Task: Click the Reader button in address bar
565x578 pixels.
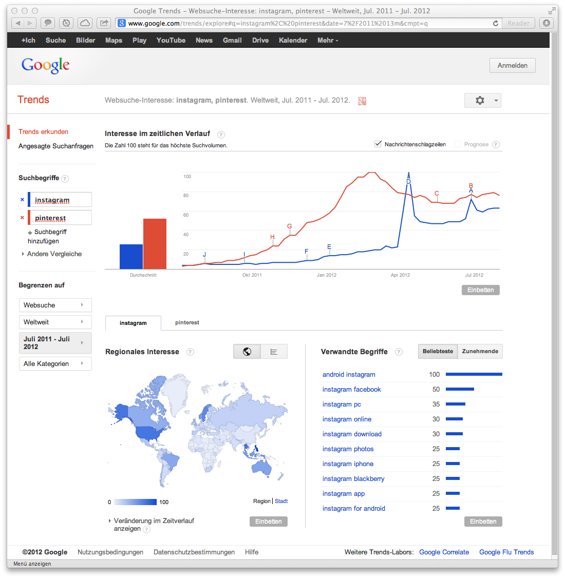Action: click(518, 23)
